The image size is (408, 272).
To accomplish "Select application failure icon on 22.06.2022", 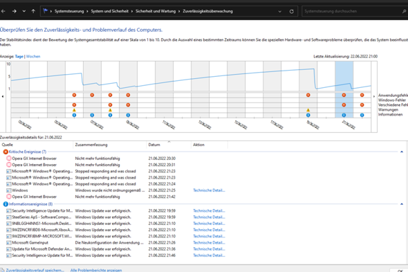I will click(x=362, y=95).
